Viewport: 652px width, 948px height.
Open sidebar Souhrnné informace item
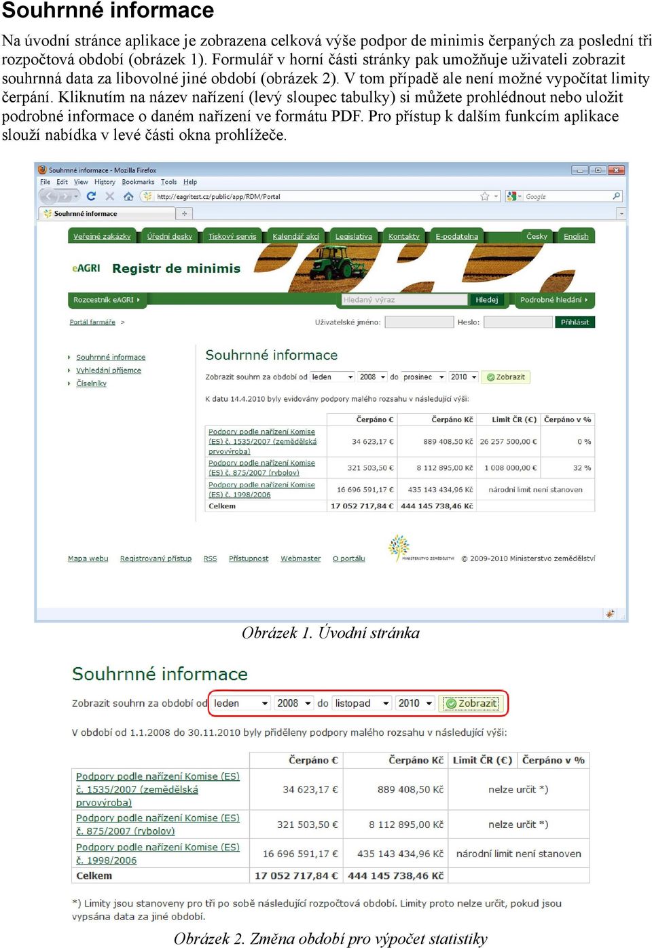[x=111, y=357]
